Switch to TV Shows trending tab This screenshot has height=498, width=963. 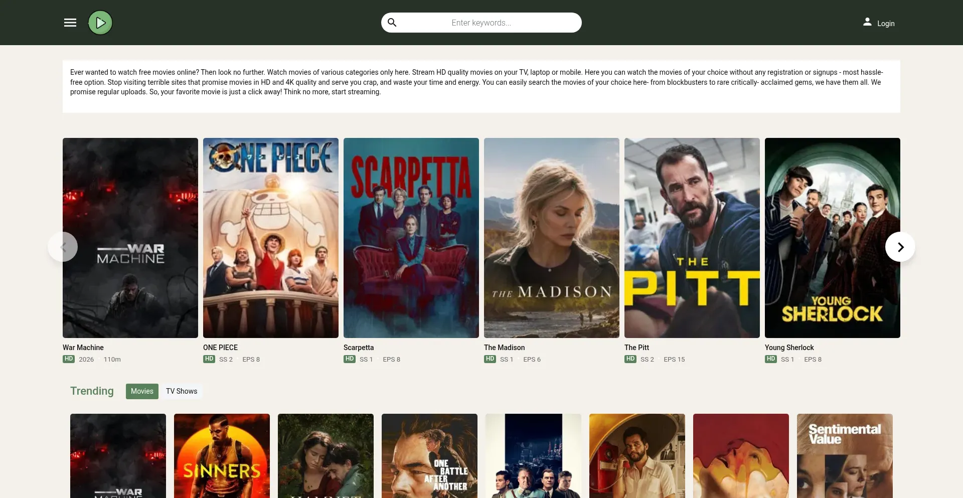pos(182,391)
